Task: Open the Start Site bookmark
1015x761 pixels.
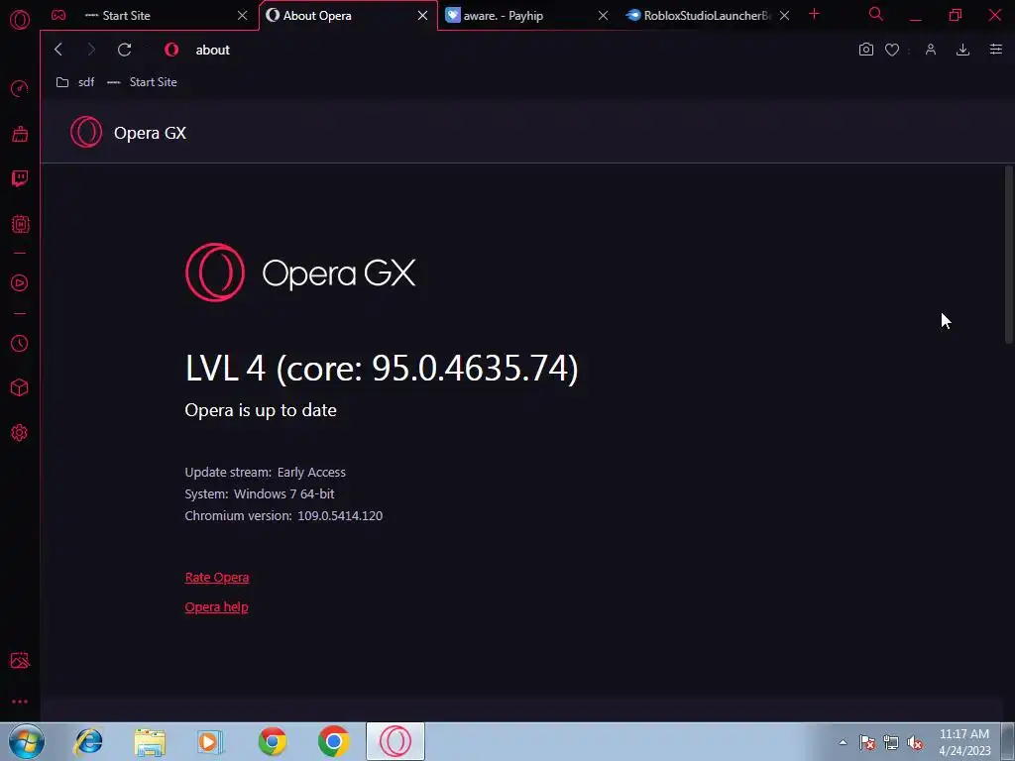Action: click(x=142, y=82)
